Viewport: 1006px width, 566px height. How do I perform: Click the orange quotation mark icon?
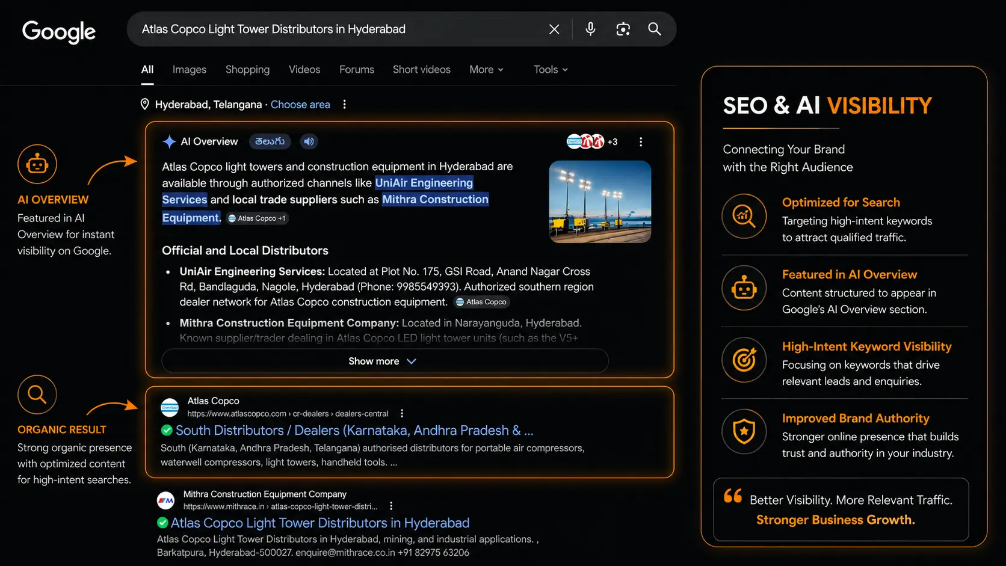pos(733,496)
